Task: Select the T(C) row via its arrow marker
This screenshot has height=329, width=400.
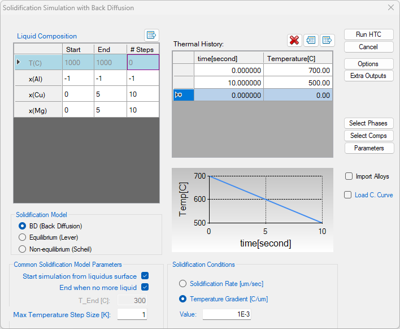Action: click(19, 62)
